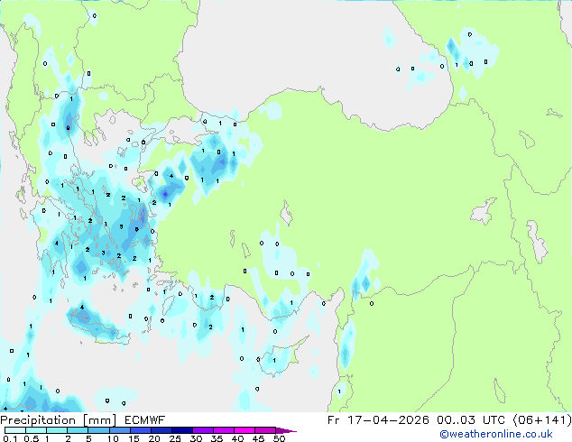The height and width of the screenshot is (442, 572).
Task: Click the '0.5' legend scale value
Action: click(x=31, y=438)
